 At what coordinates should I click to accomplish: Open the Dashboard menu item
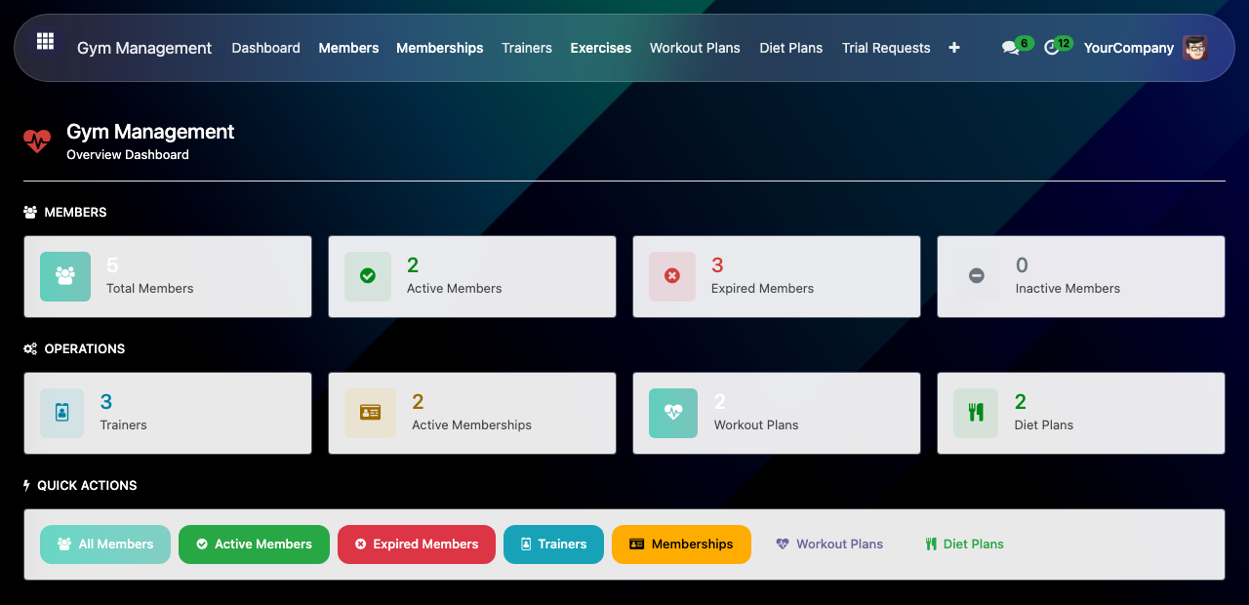265,48
